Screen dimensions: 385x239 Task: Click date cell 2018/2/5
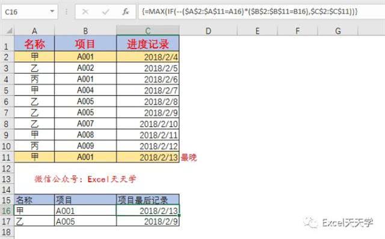coord(148,68)
